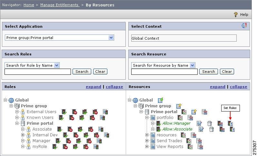Image resolution: width=257 pixels, height=156 pixels.
Task: Focus the resource name search field
Action: [x=164, y=72]
